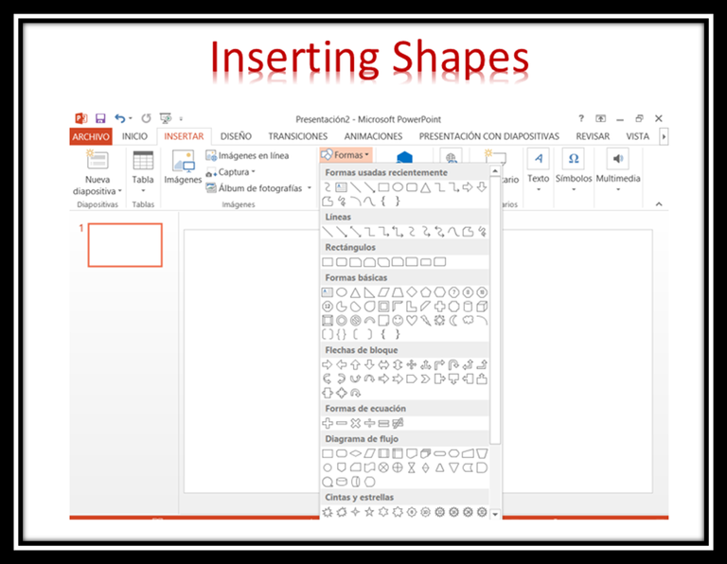The height and width of the screenshot is (564, 727).
Task: Choose the four-way quad arrow shape
Action: [x=412, y=364]
